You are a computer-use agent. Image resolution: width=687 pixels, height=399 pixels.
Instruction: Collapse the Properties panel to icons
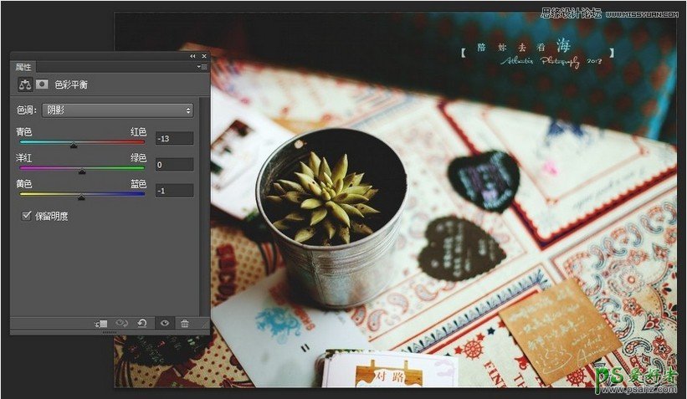(193, 55)
